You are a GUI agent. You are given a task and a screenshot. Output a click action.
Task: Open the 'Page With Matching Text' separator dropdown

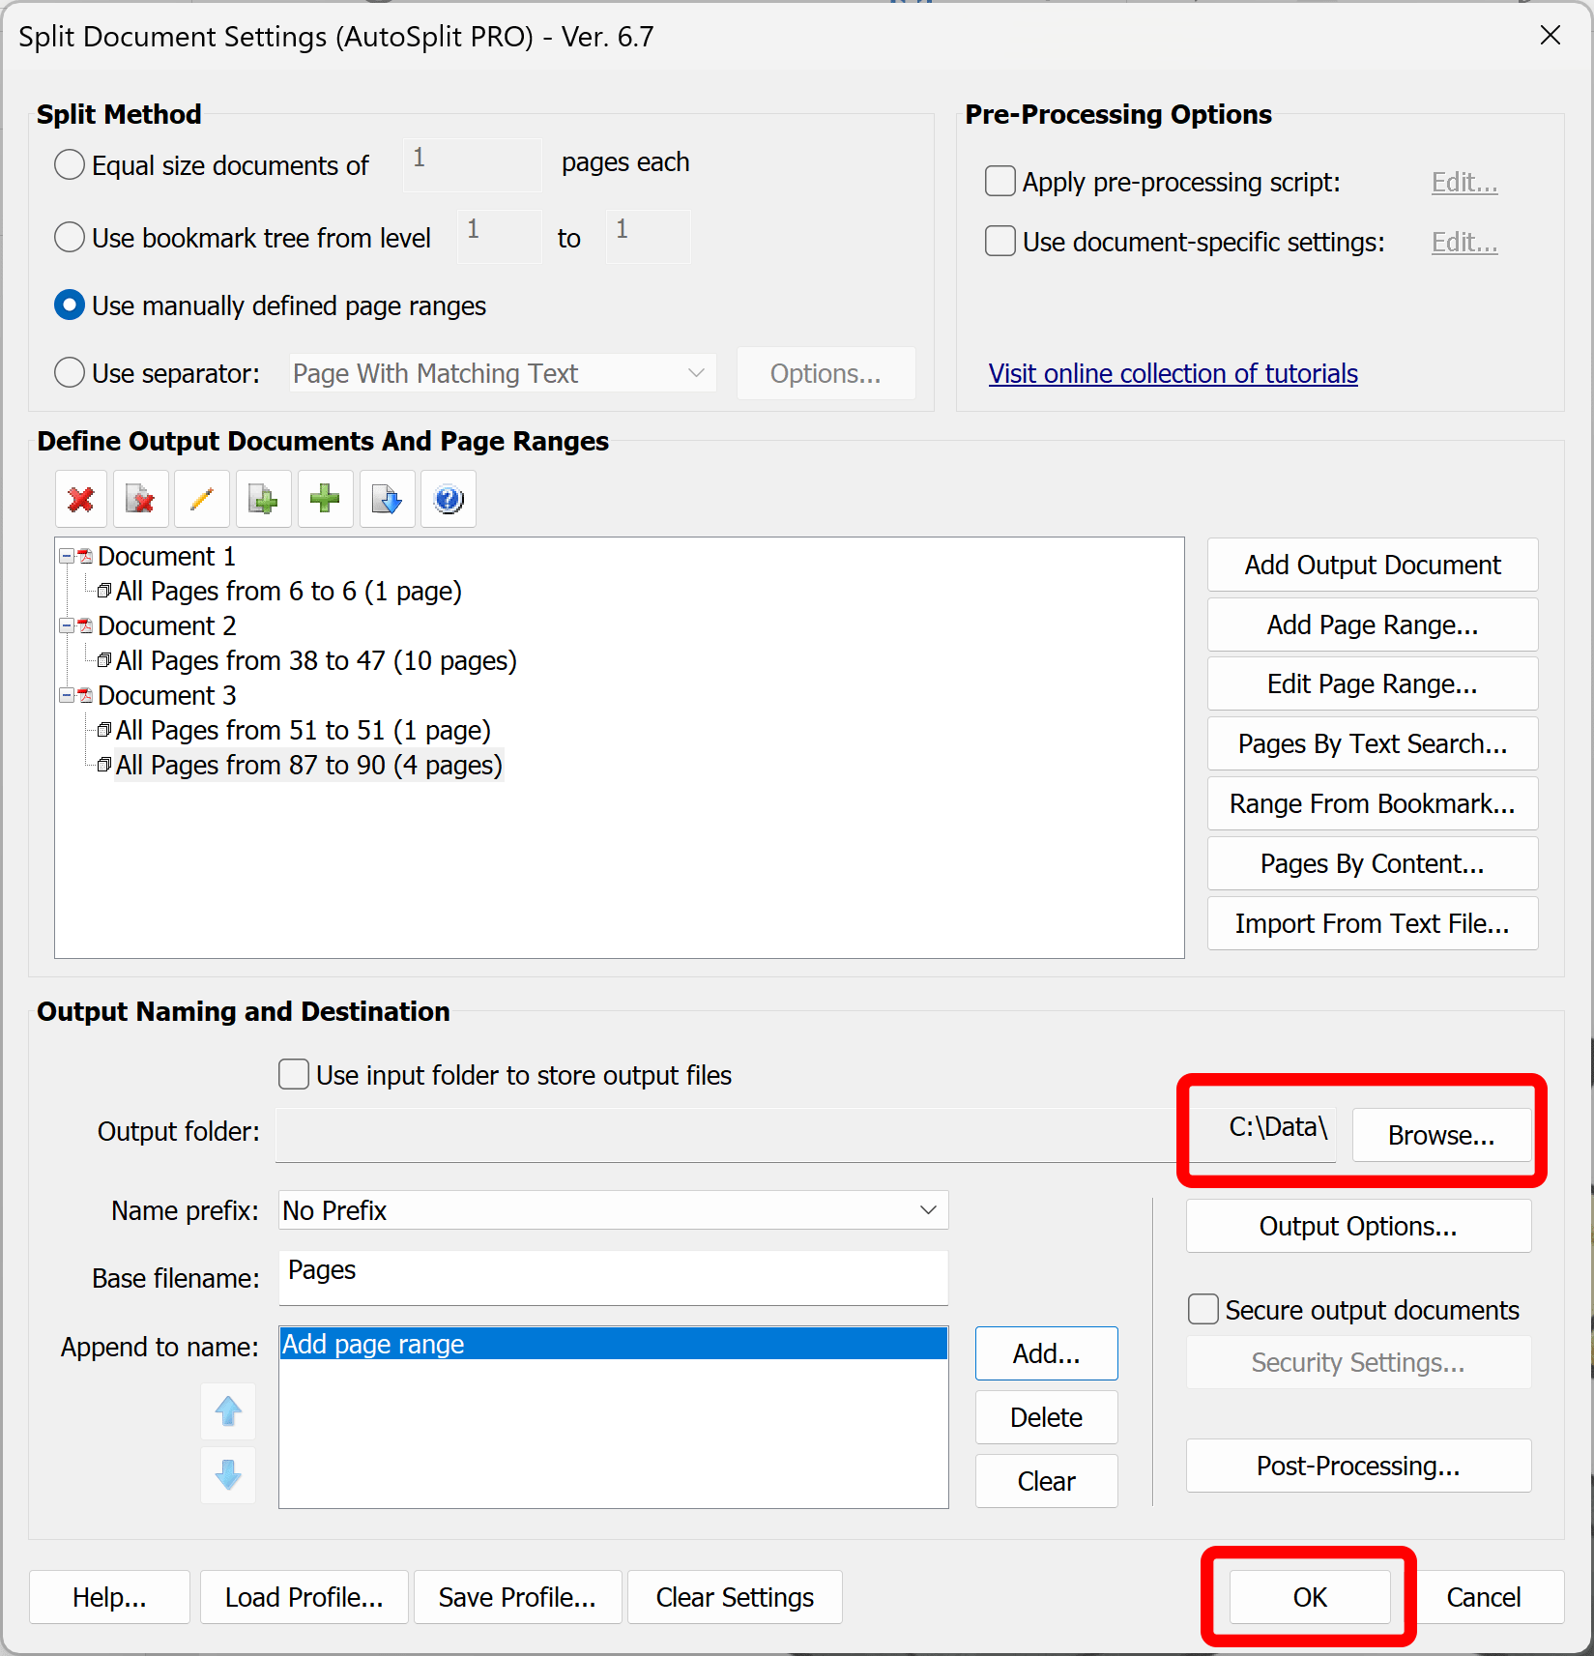click(x=503, y=373)
